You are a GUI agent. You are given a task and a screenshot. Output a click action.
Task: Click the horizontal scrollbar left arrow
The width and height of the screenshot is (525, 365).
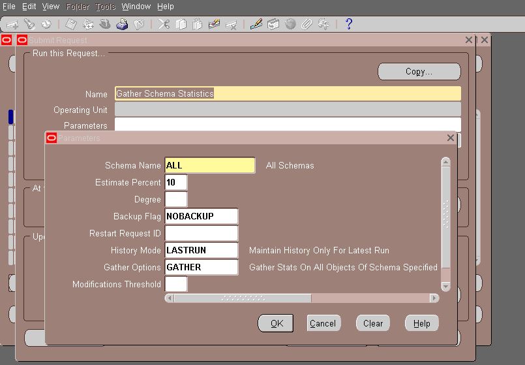170,298
